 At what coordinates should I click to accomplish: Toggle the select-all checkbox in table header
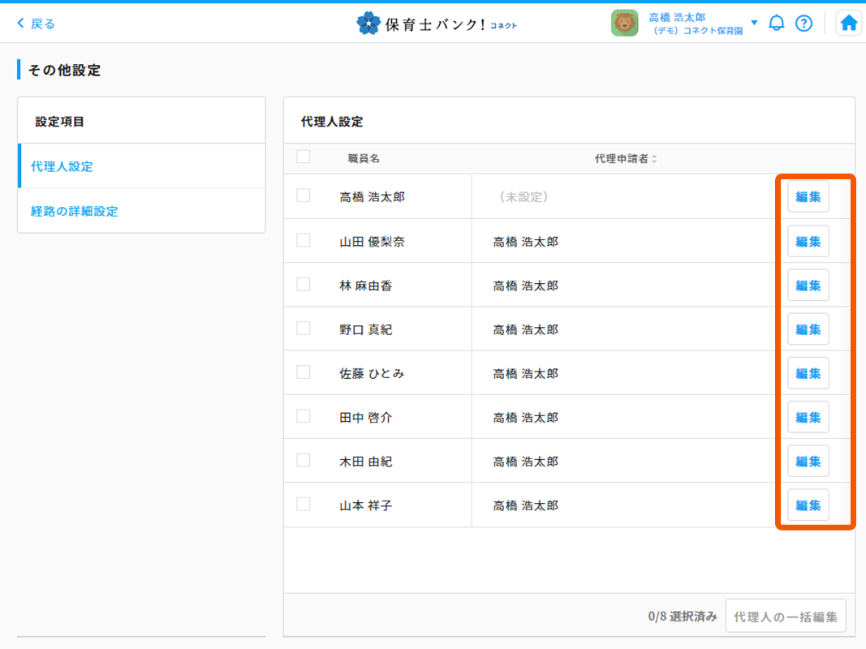pos(304,157)
